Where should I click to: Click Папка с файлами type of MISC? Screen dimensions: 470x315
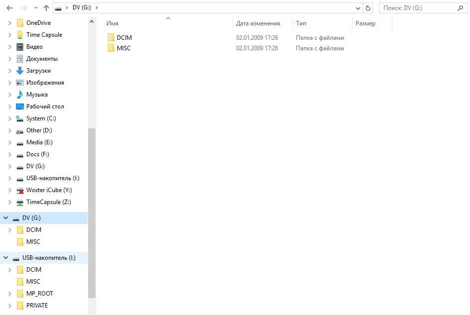(320, 48)
